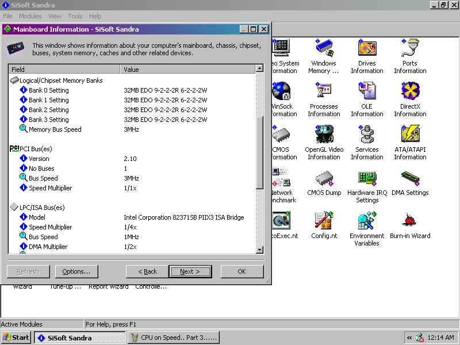Open the Windows Memory Information module icon

point(324,49)
